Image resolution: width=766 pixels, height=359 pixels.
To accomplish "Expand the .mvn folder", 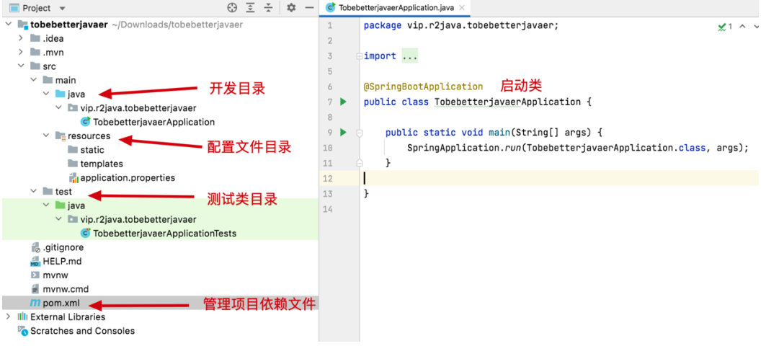I will tap(21, 52).
